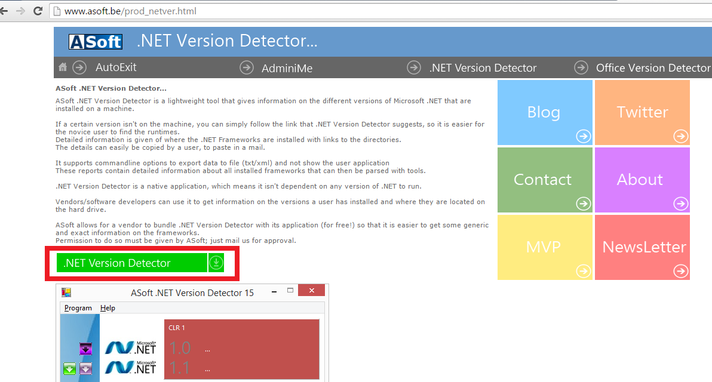Minimize the detector window screenshot
The height and width of the screenshot is (382, 712).
274,291
